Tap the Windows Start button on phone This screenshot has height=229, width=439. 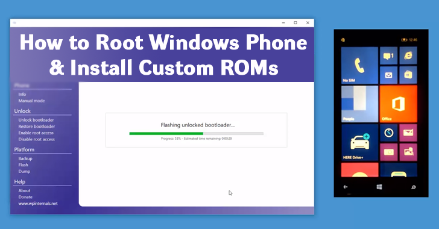pyautogui.click(x=379, y=187)
